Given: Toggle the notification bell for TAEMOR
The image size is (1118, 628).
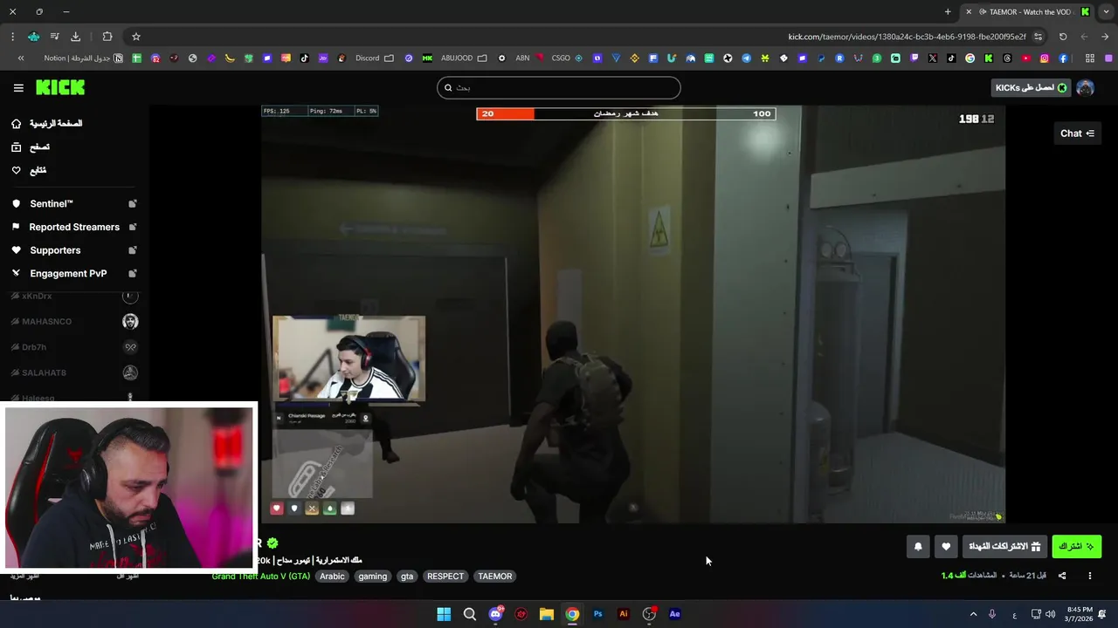Looking at the screenshot, I should click(918, 547).
